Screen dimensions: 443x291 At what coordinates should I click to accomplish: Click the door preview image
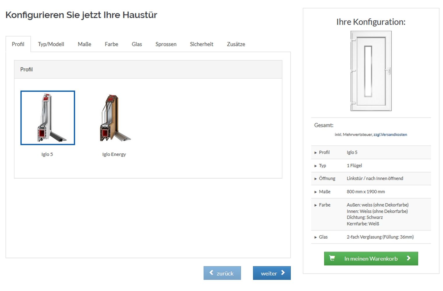click(371, 71)
